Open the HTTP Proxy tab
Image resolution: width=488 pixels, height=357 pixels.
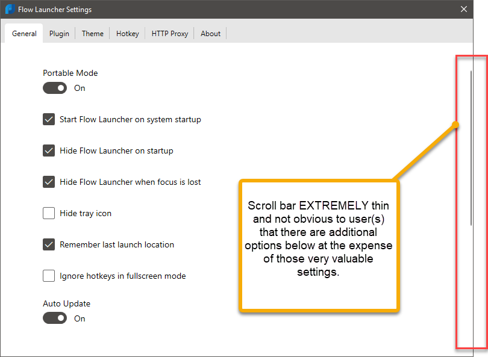point(170,33)
